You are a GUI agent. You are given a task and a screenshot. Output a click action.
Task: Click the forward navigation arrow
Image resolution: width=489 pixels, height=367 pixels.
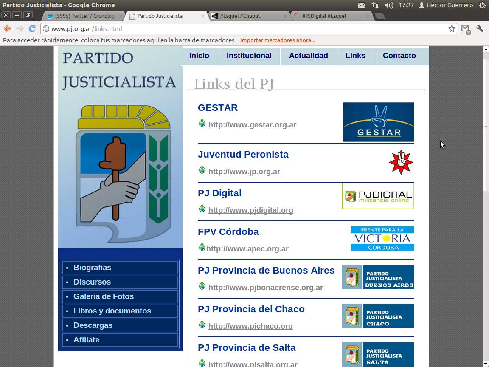[x=19, y=28]
